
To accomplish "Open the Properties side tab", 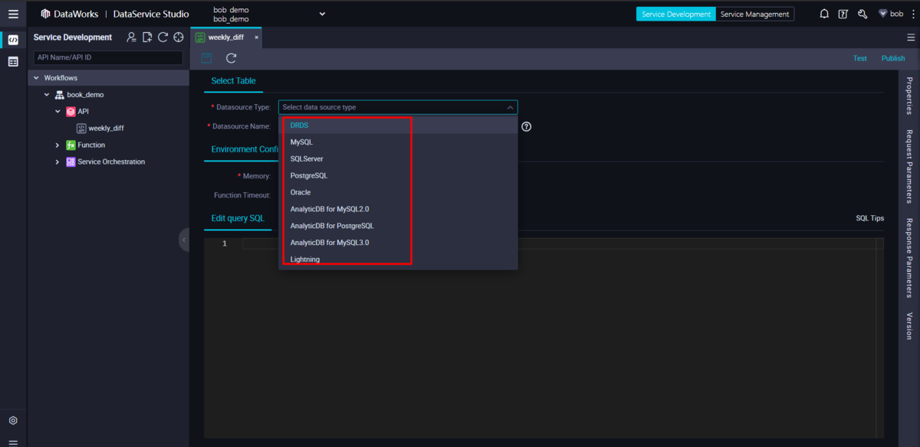I will (x=909, y=96).
